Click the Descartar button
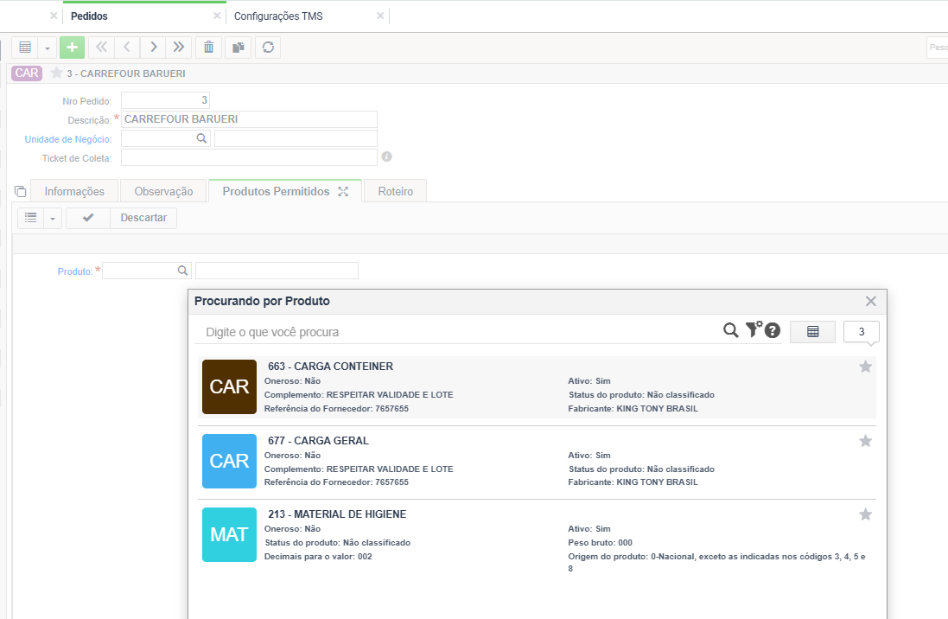 [143, 218]
